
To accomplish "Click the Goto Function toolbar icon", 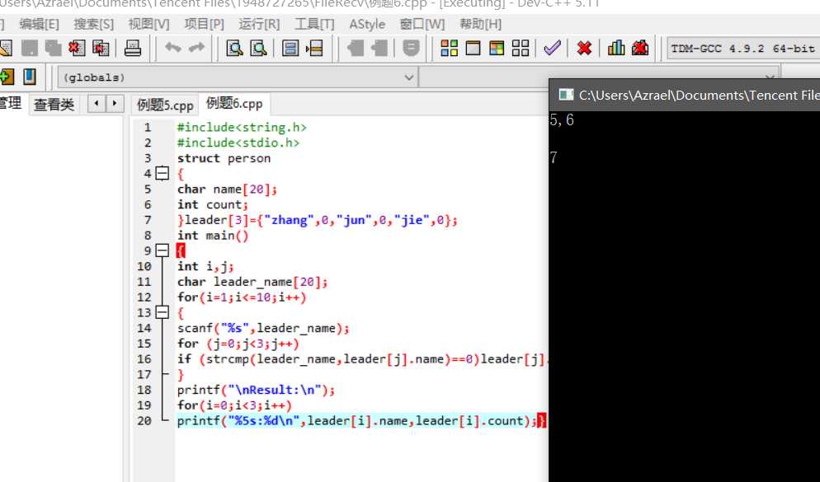I will tap(290, 49).
